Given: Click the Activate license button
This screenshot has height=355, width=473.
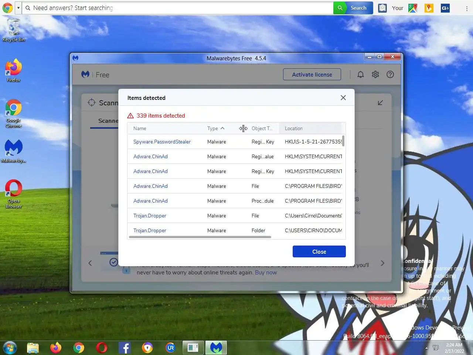Looking at the screenshot, I should (x=312, y=74).
